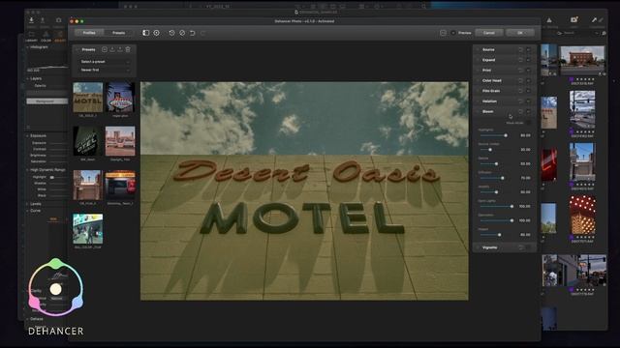Open the Select a preset dropdown
Image resolution: width=620 pixels, height=348 pixels.
click(x=105, y=62)
